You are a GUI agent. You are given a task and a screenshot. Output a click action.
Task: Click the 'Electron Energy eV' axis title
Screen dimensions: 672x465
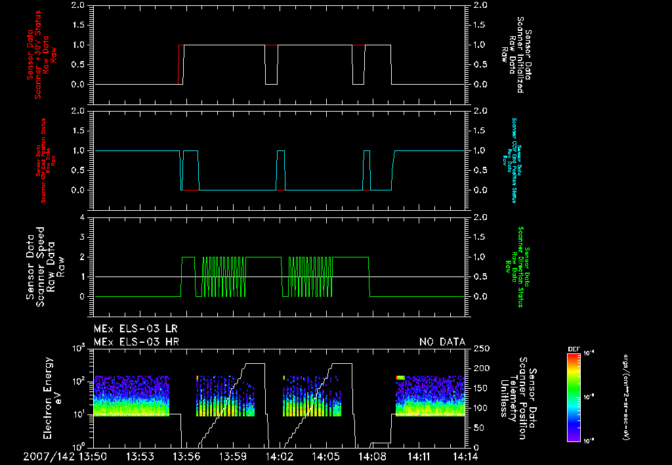point(53,398)
